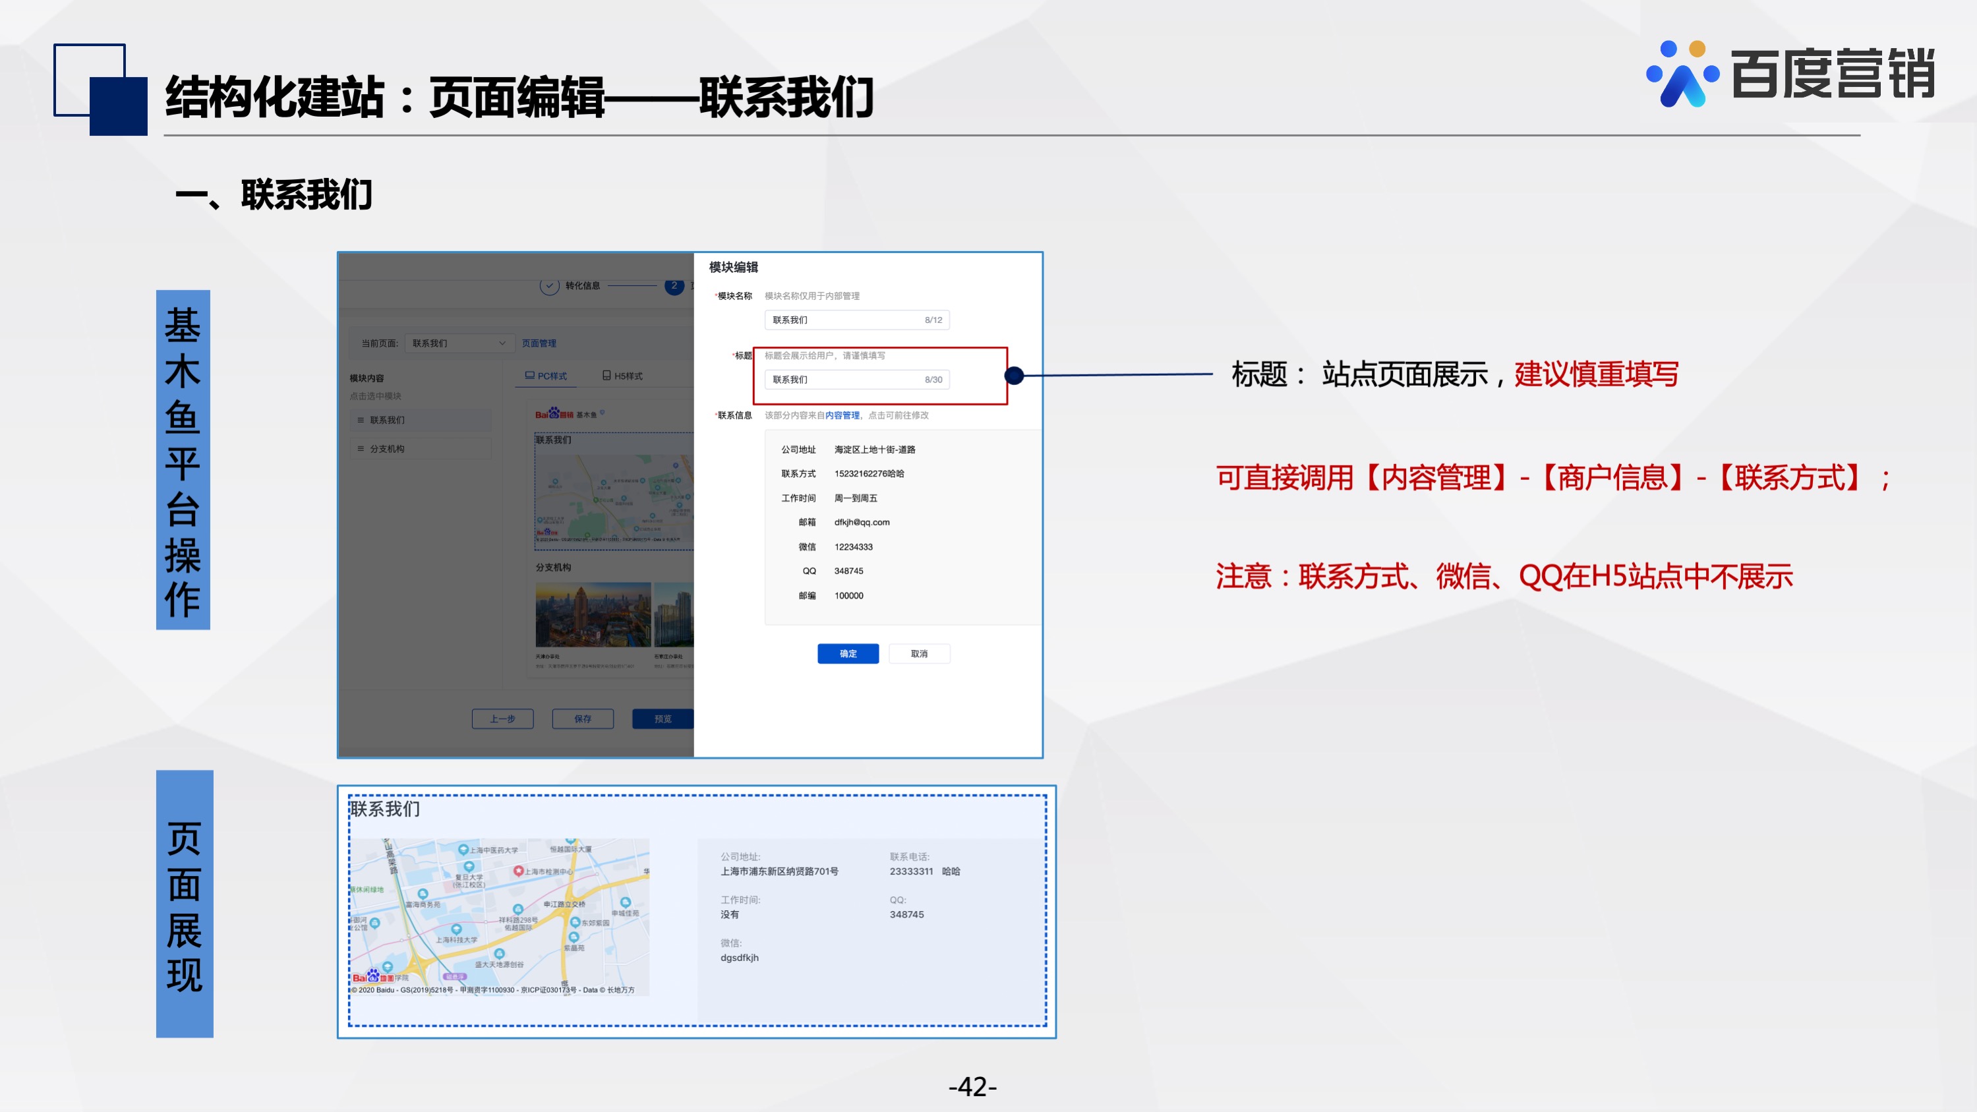Click the 上海中医药大学 map marker
The image size is (1977, 1112).
point(463,850)
